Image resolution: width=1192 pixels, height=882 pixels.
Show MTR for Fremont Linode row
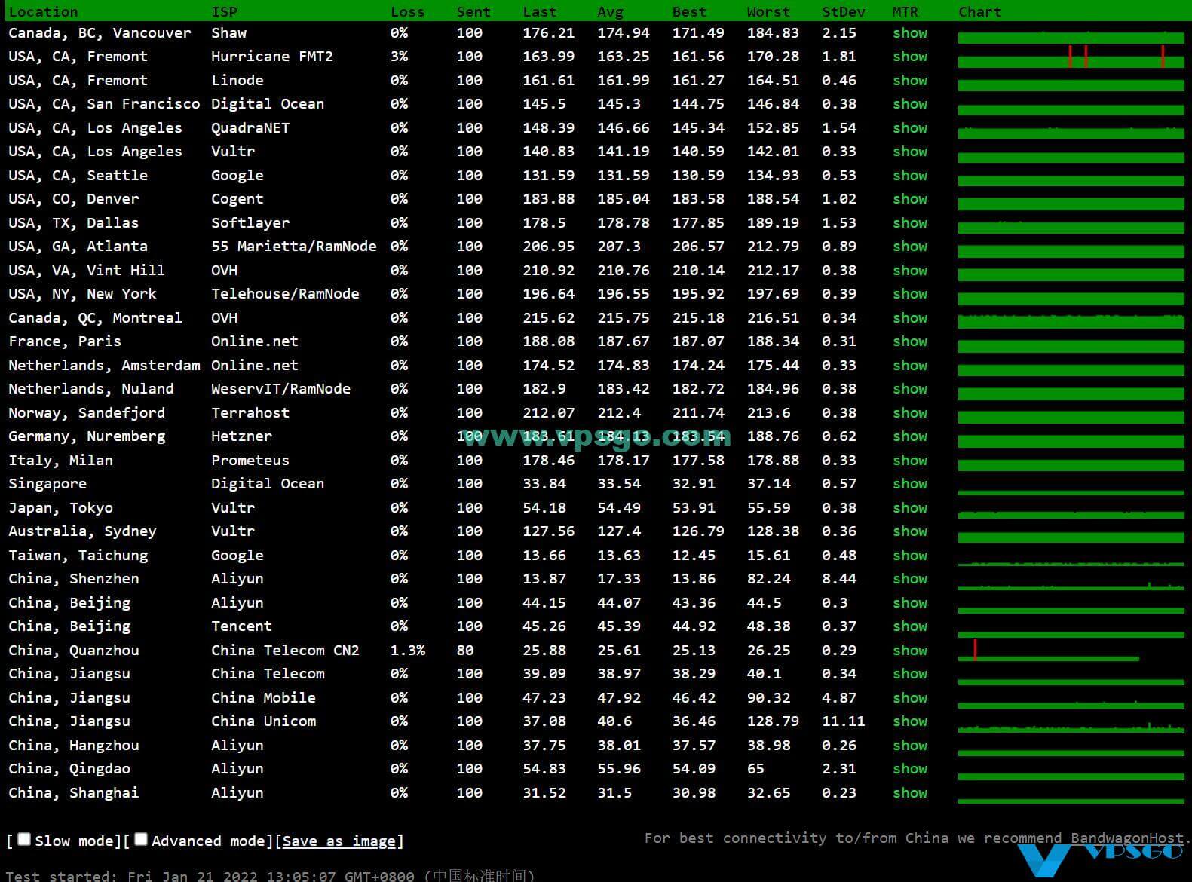point(910,81)
